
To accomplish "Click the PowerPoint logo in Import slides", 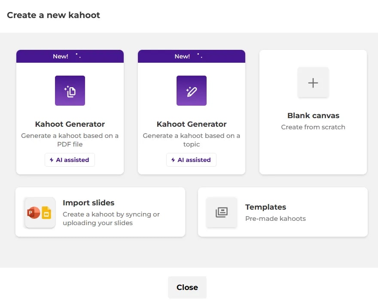I will click(x=34, y=213).
